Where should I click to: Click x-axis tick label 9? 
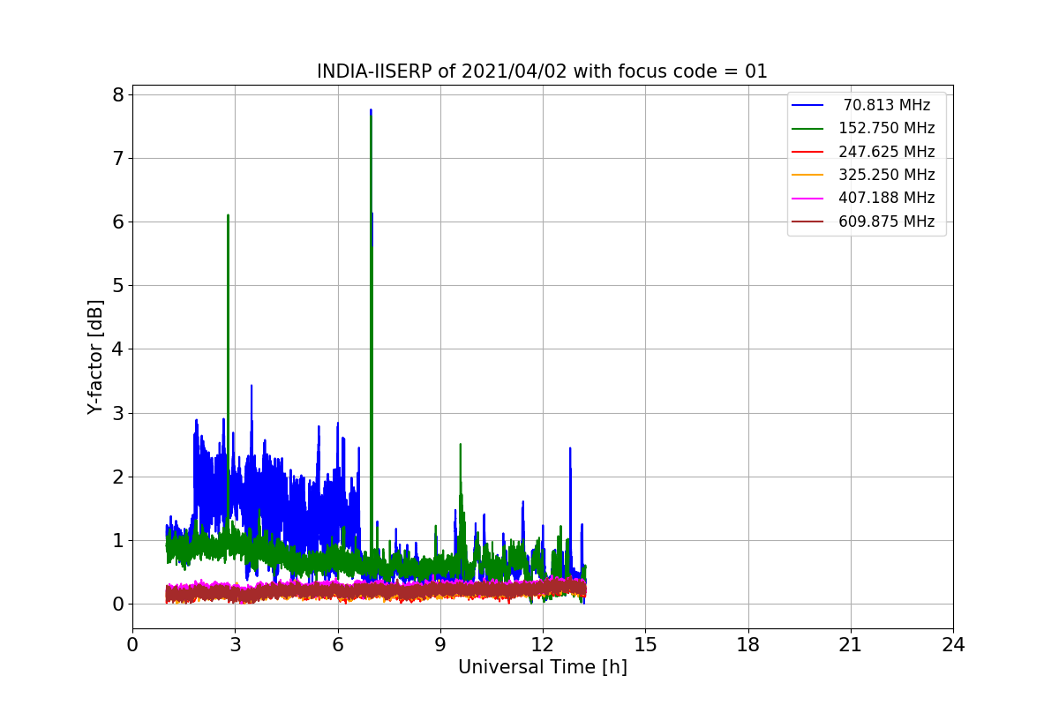click(x=440, y=644)
